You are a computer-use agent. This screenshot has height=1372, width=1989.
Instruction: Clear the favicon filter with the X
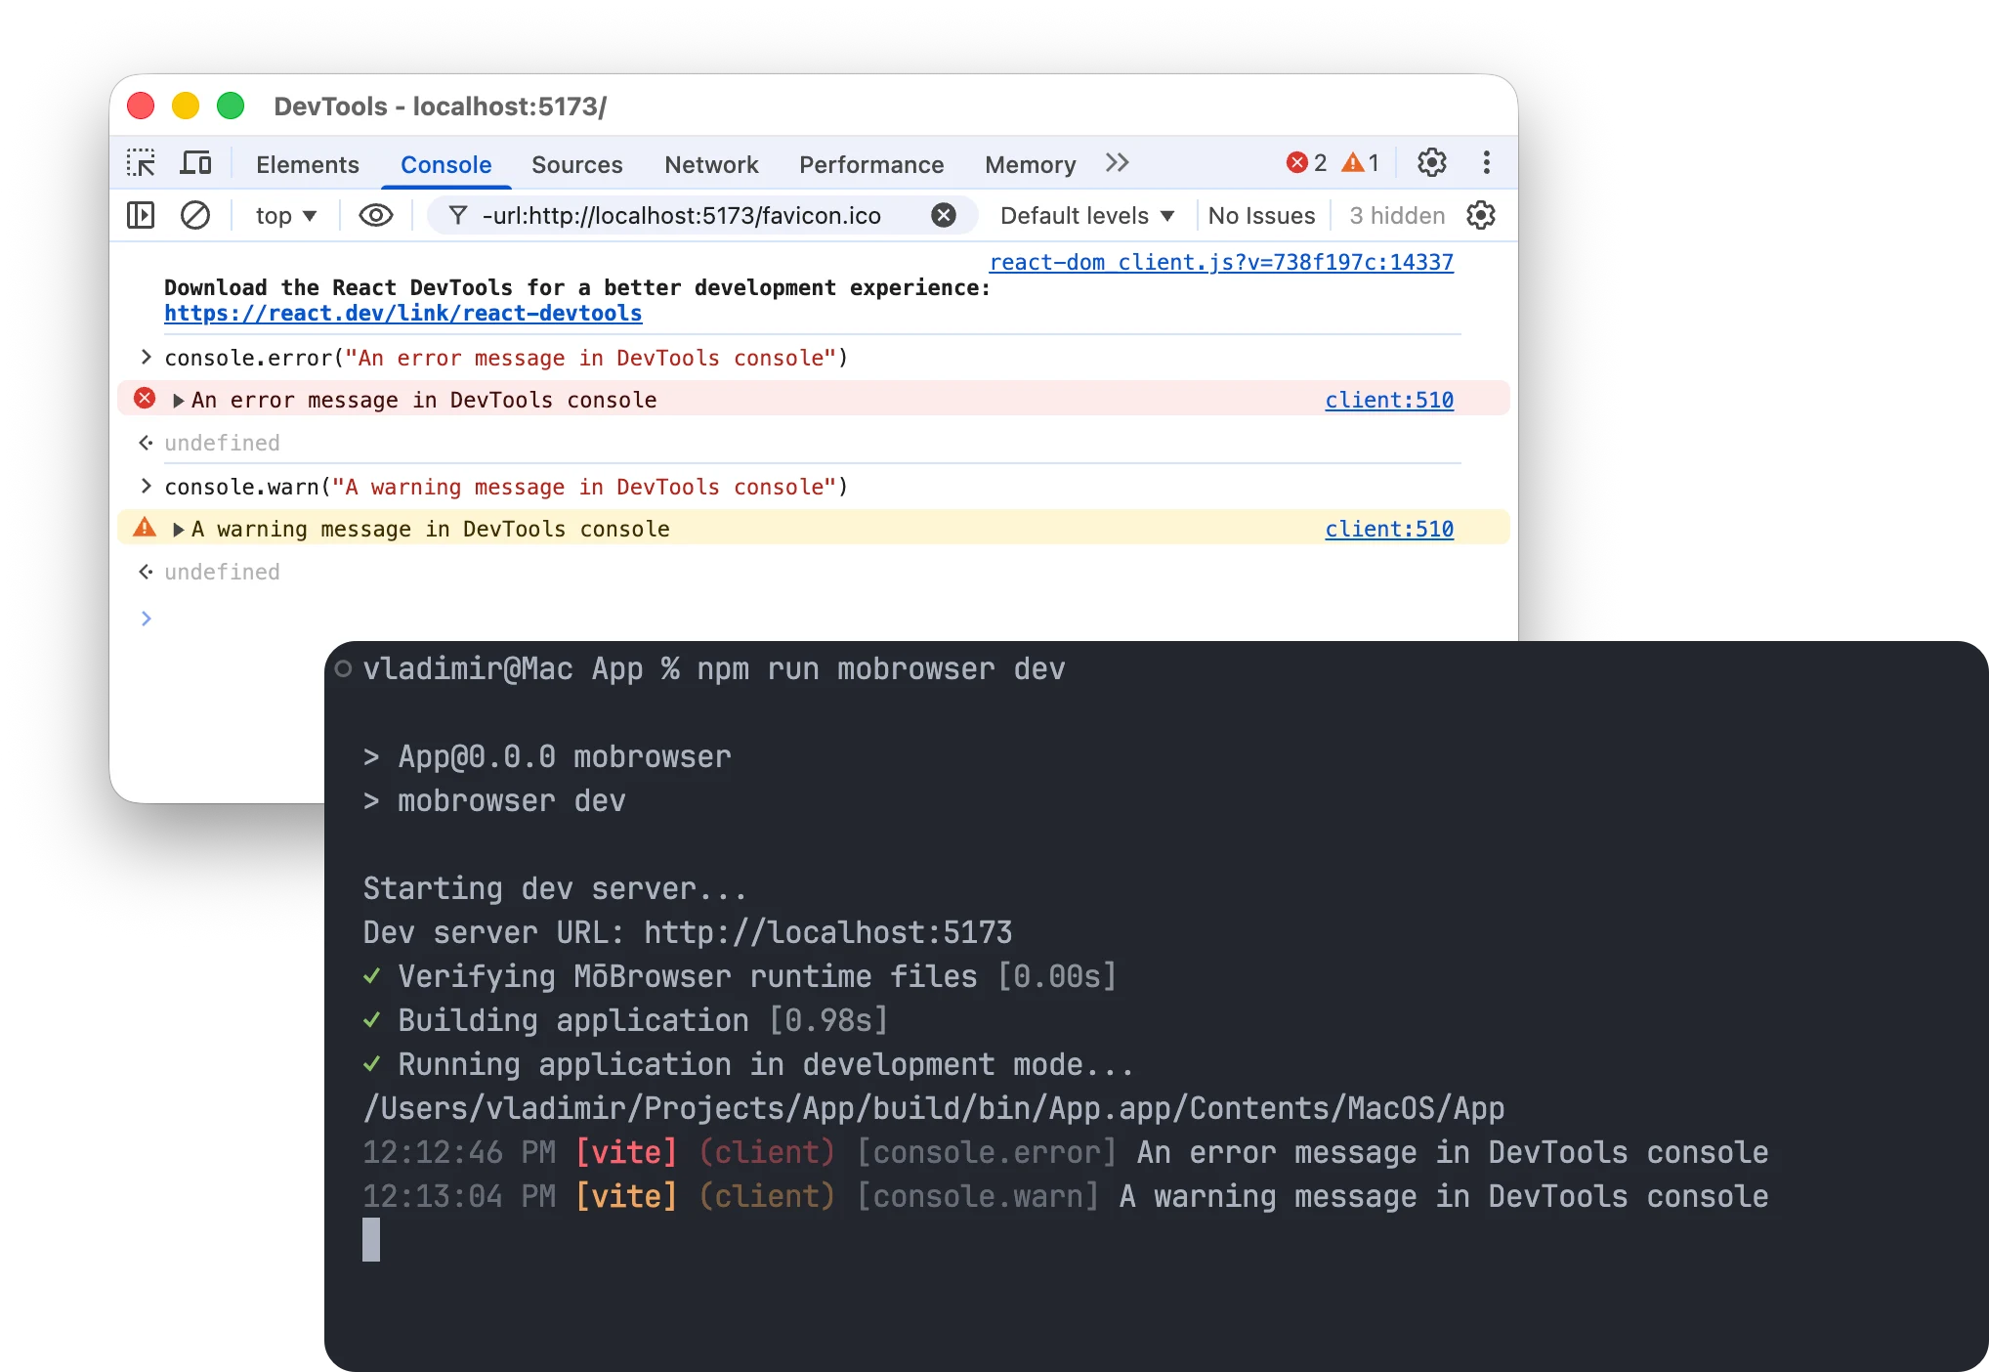(943, 215)
